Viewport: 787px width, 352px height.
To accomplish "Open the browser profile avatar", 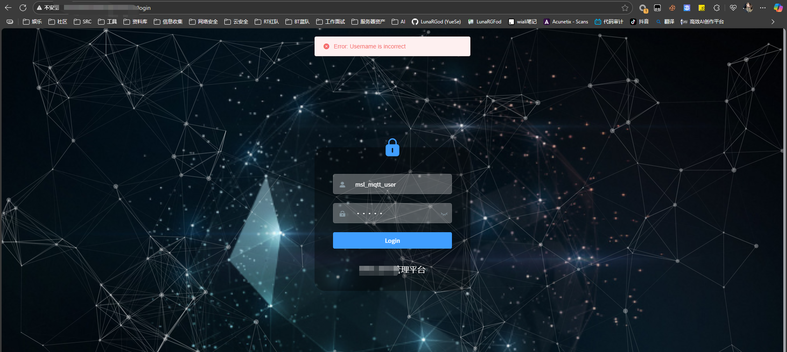I will tap(748, 8).
